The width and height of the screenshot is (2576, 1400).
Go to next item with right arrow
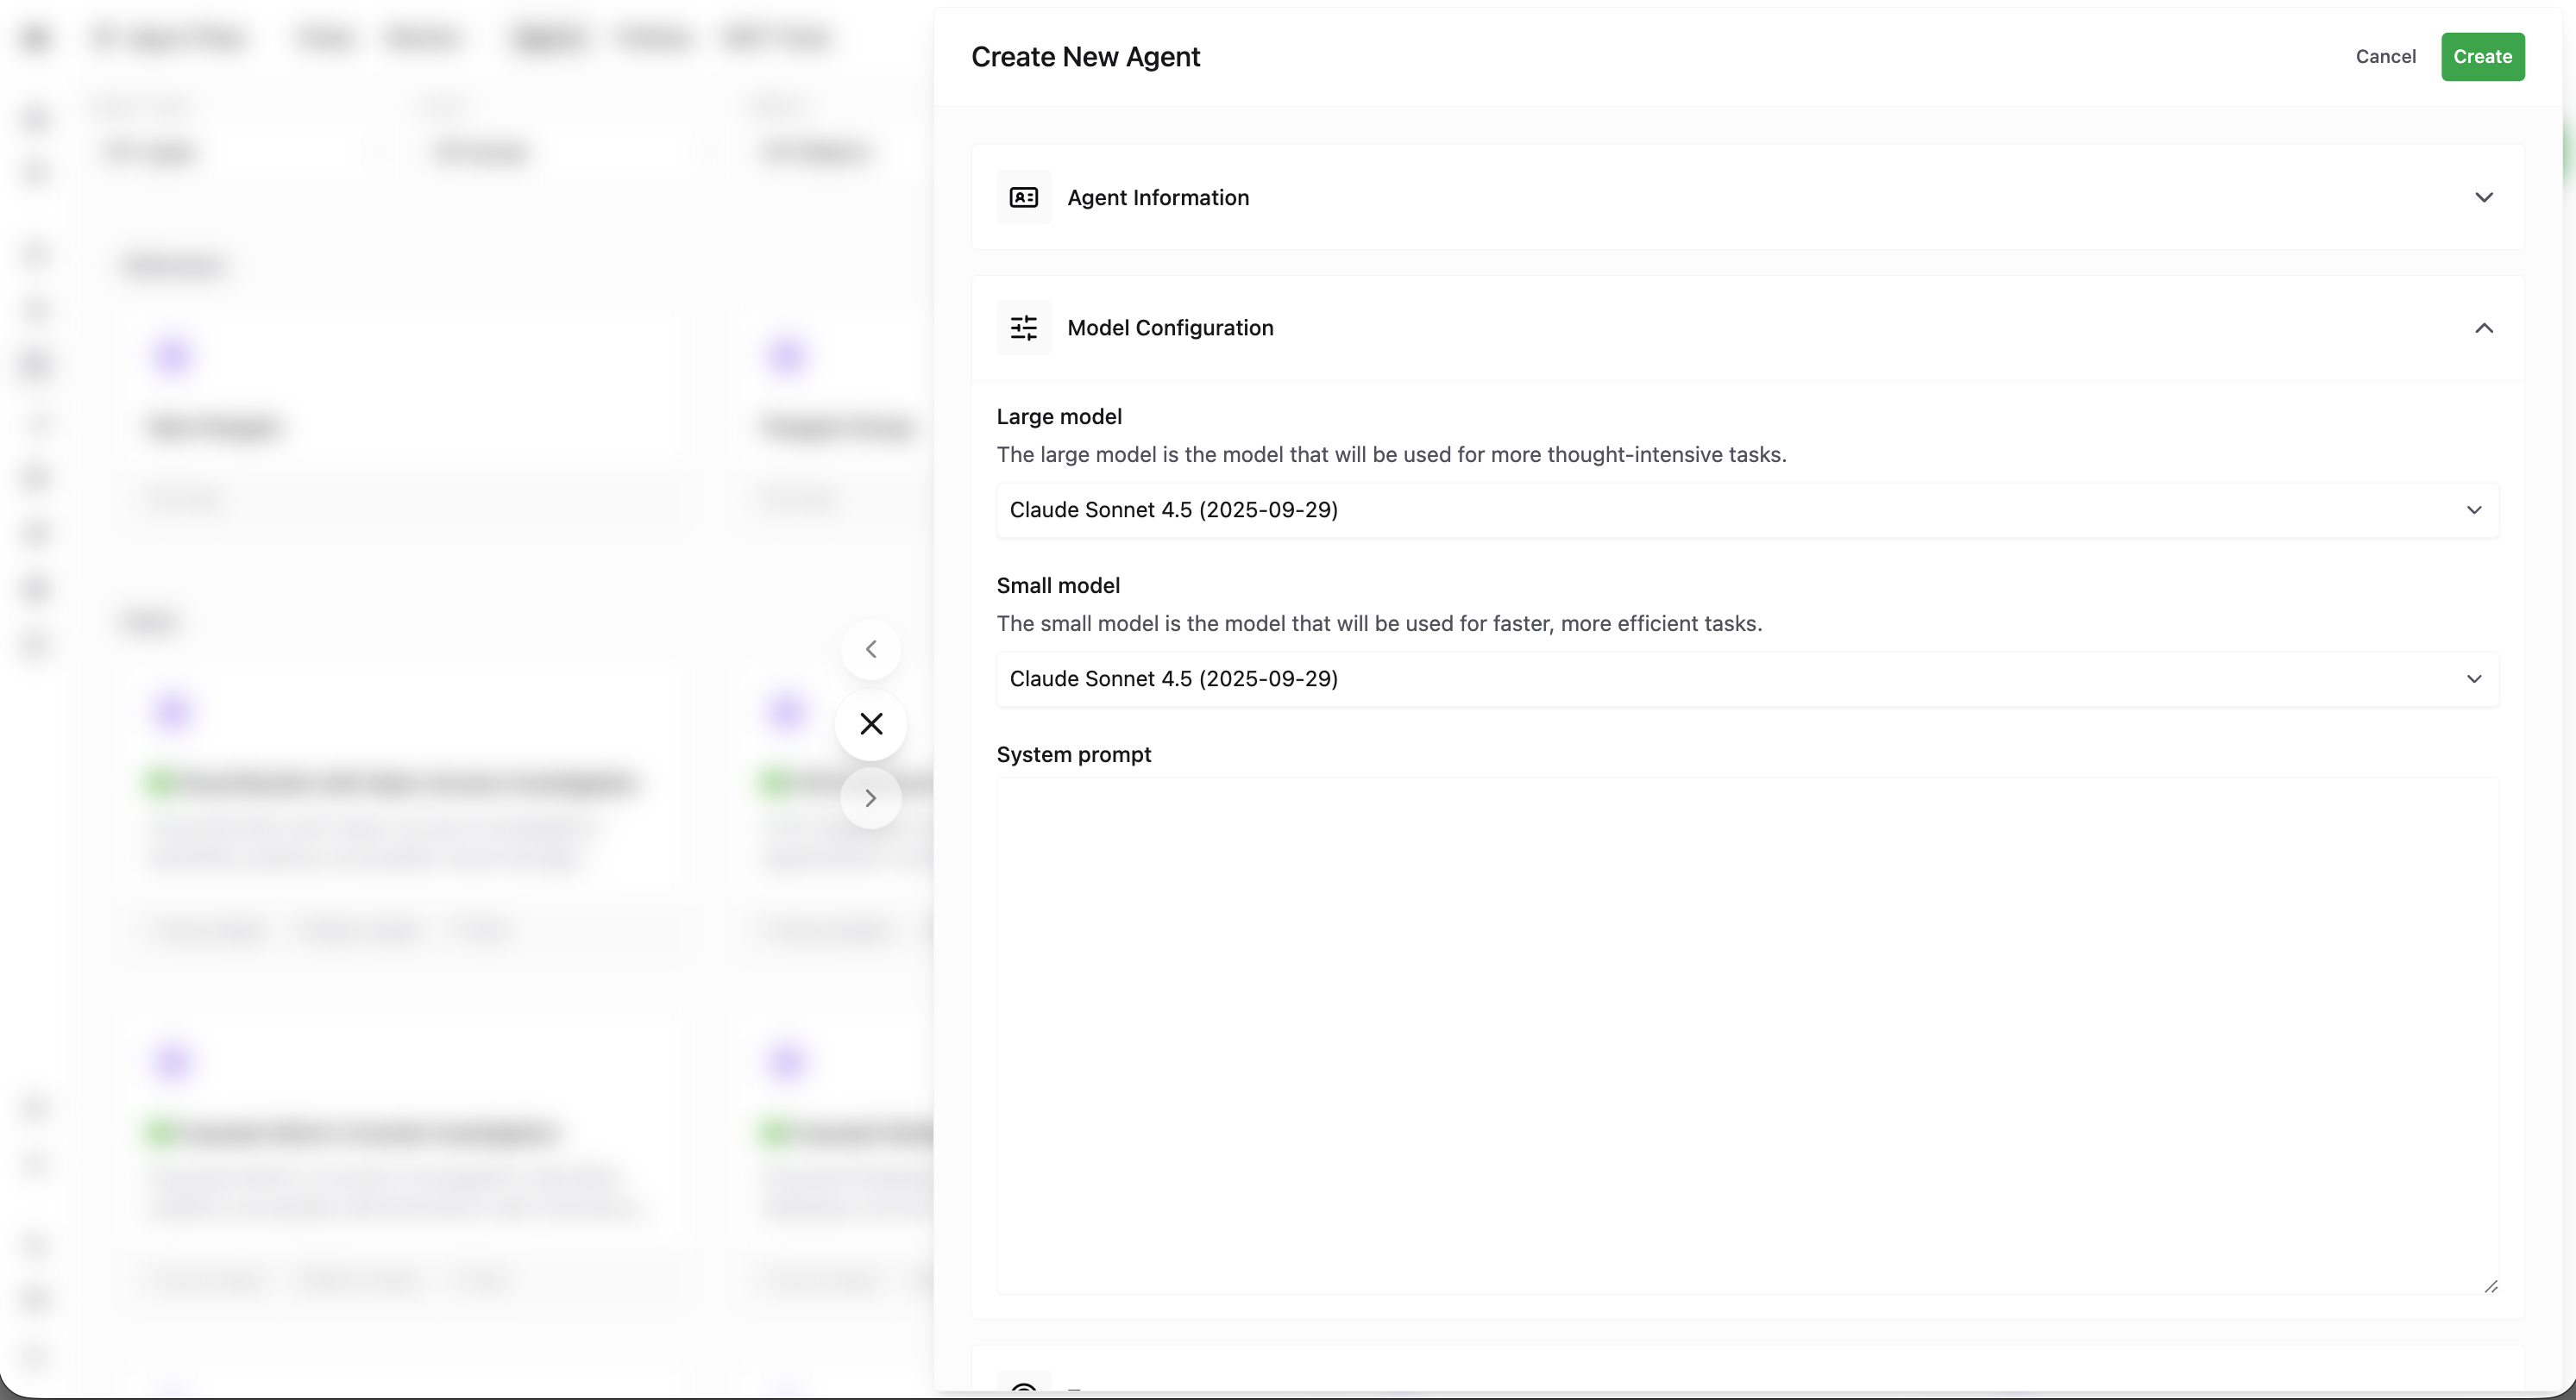tap(871, 798)
